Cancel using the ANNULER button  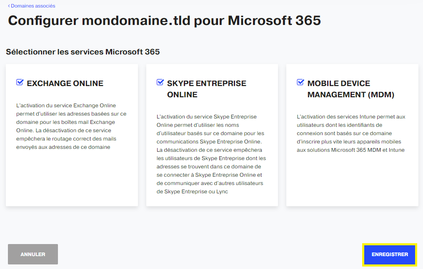tap(33, 254)
